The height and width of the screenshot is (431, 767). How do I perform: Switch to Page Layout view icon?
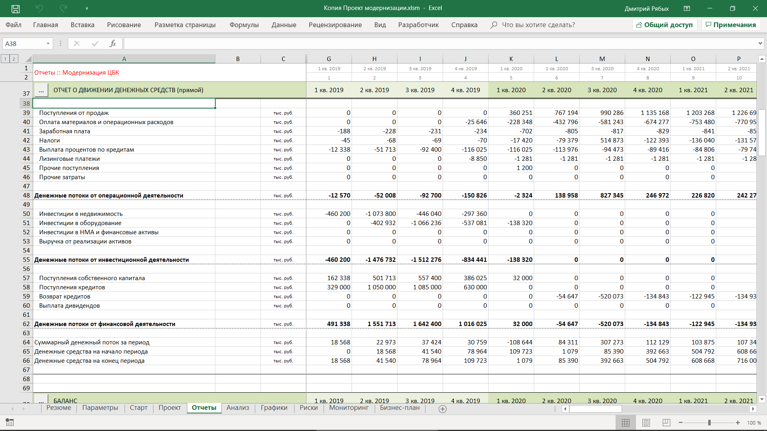[x=646, y=423]
